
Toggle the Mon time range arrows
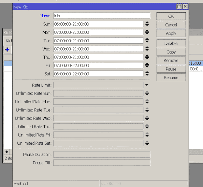tap(147, 32)
